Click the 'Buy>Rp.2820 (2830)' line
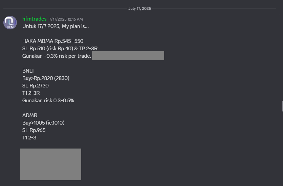283x186 pixels. (x=46, y=78)
